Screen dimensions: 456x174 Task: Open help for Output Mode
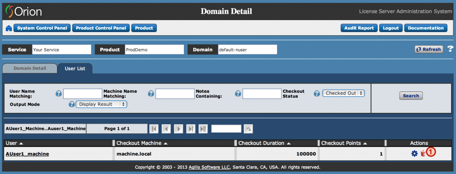pos(72,104)
